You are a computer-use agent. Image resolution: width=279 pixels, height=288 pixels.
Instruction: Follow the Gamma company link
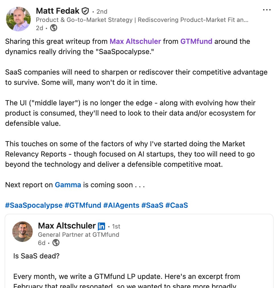pyautogui.click(x=68, y=185)
